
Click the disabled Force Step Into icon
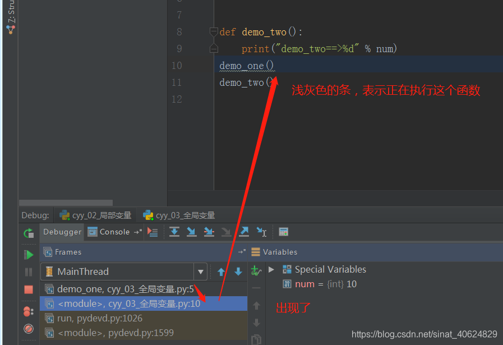pos(226,232)
